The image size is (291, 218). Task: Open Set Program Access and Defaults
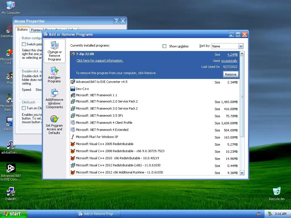click(54, 125)
